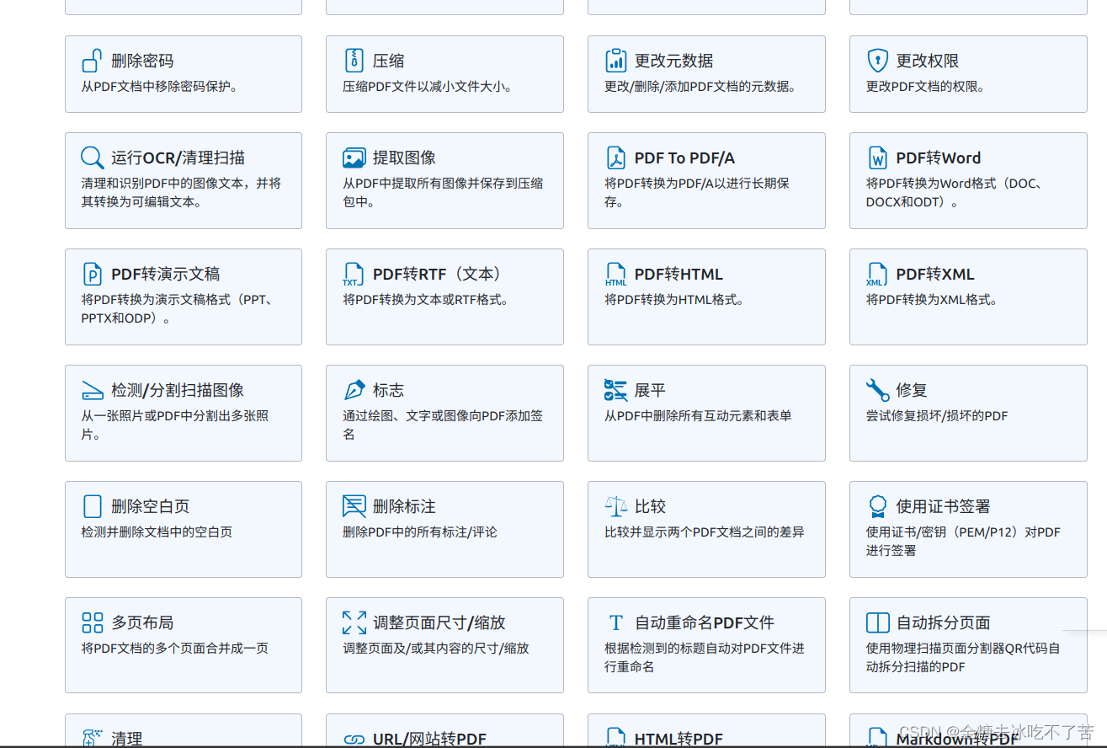Select the 标志 card title
Screen dimensions: 1107x748
click(x=388, y=390)
